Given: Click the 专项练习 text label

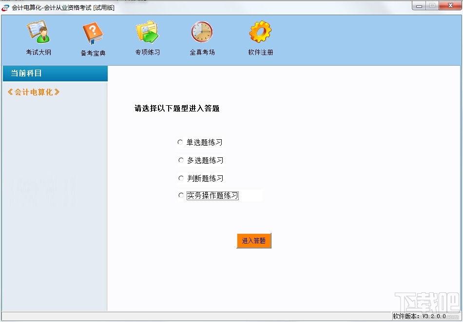Looking at the screenshot, I should 148,52.
